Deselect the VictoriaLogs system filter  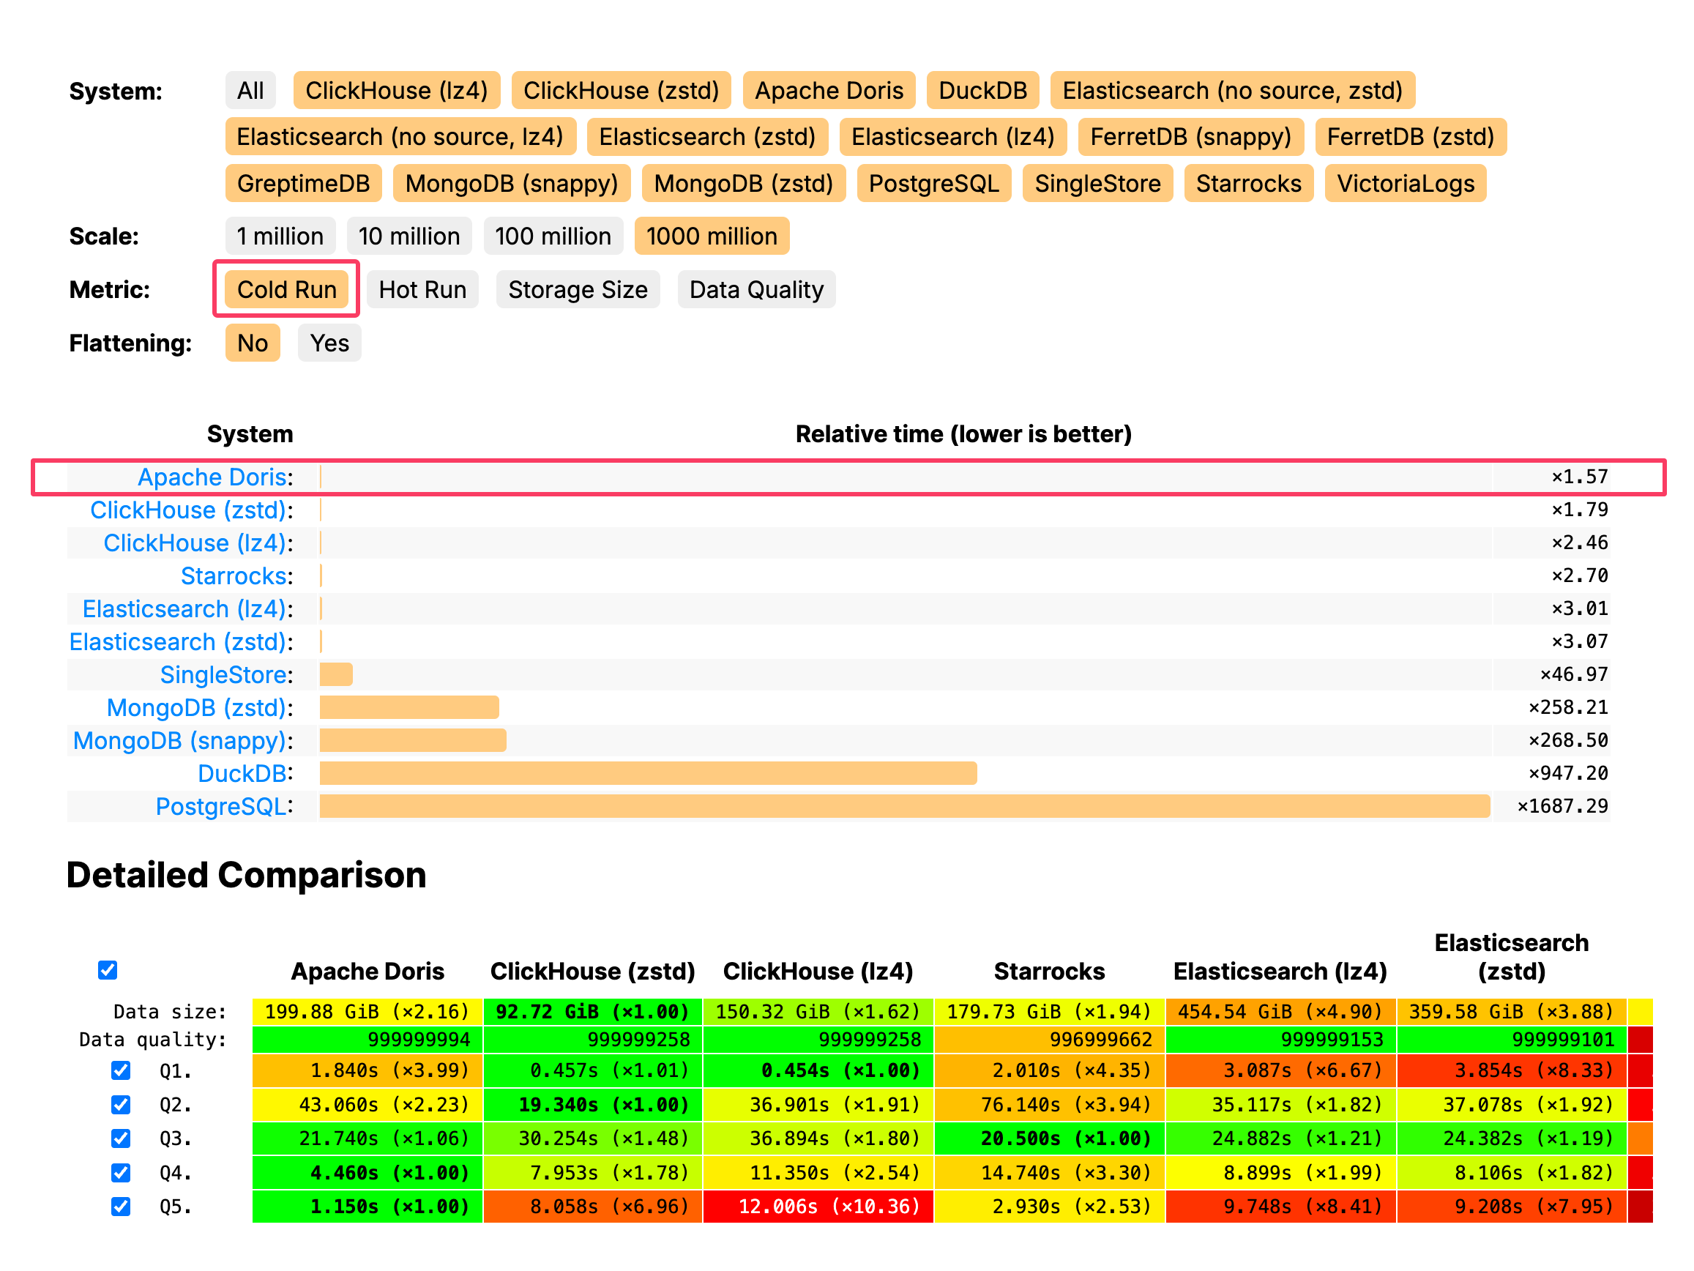click(1406, 183)
